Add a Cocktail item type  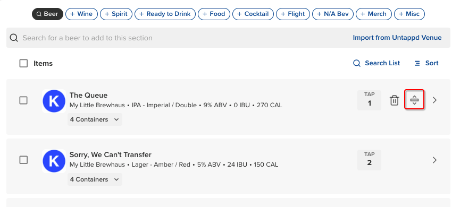253,14
